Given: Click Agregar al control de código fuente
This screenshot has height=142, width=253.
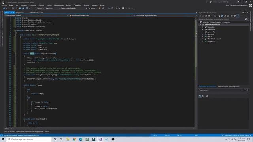Looking at the screenshot, I should tap(236, 135).
